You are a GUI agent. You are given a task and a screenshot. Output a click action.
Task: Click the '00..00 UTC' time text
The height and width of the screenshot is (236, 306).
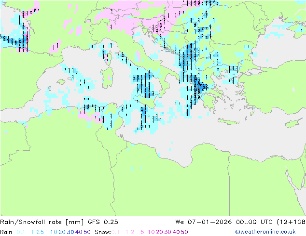pyautogui.click(x=255, y=222)
